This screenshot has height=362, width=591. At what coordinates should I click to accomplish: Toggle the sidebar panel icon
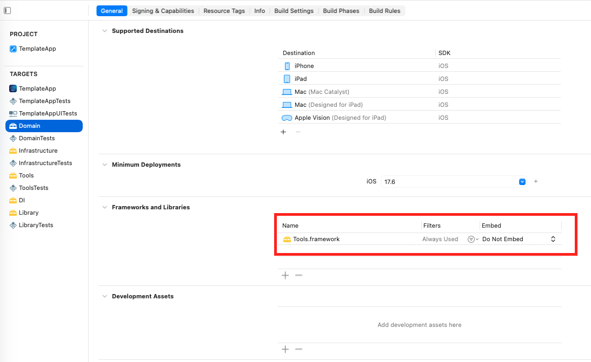pos(7,11)
